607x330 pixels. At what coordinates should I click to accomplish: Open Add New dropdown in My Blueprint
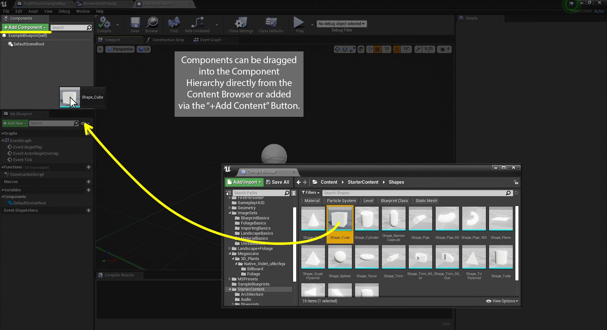point(15,123)
